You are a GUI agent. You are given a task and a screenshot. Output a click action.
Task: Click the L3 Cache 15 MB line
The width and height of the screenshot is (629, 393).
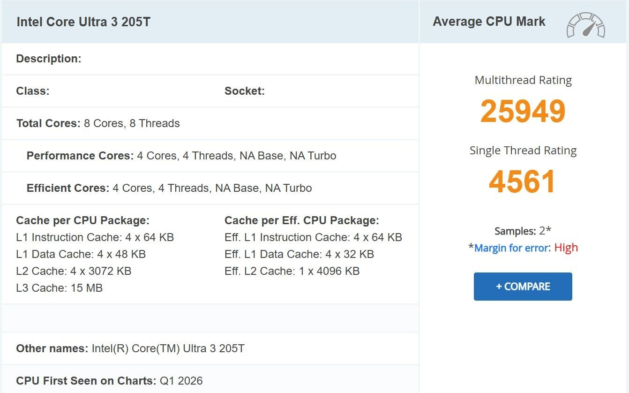(x=59, y=288)
